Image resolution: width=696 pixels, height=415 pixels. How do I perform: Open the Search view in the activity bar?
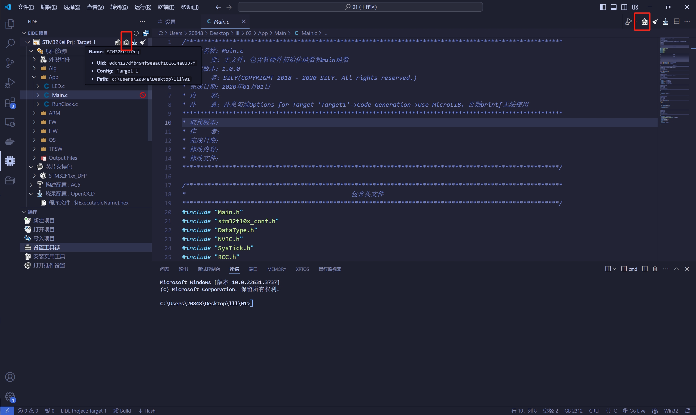pos(10,44)
